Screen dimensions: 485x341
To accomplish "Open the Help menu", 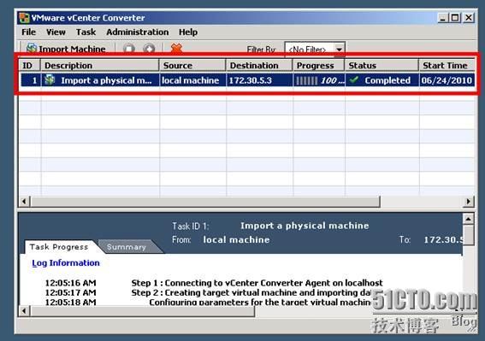I will (x=188, y=32).
